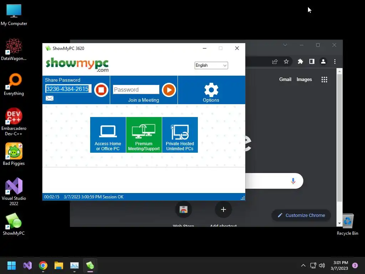This screenshot has width=365, height=274.
Task: Select Visual Studio 2022 desktop icon
Action: 14,192
